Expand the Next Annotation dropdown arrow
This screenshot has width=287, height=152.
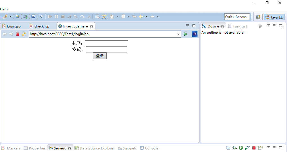pos(118,17)
